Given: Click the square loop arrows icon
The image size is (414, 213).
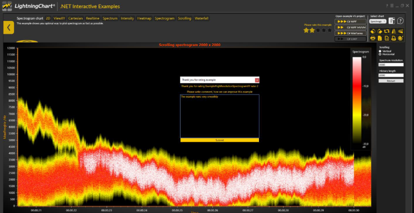Looking at the screenshot, I should pyautogui.click(x=387, y=31).
